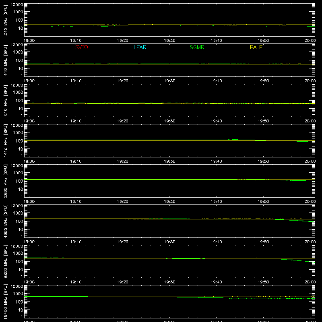
Task: Click 19:20 below the 610 MHz plot
Action: pos(123,121)
